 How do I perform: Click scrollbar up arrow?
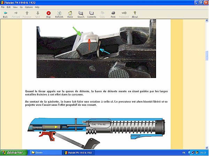(207, 21)
